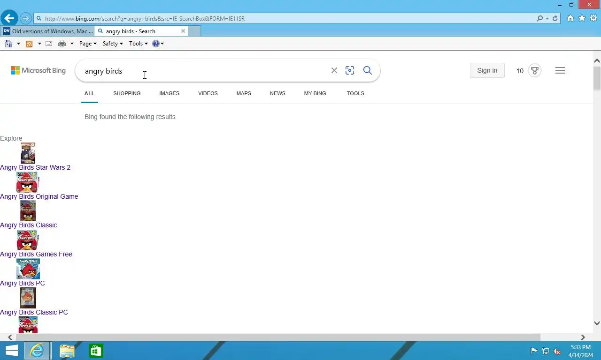Switch to the VIDEOS results tab
The image size is (601, 360).
point(208,93)
